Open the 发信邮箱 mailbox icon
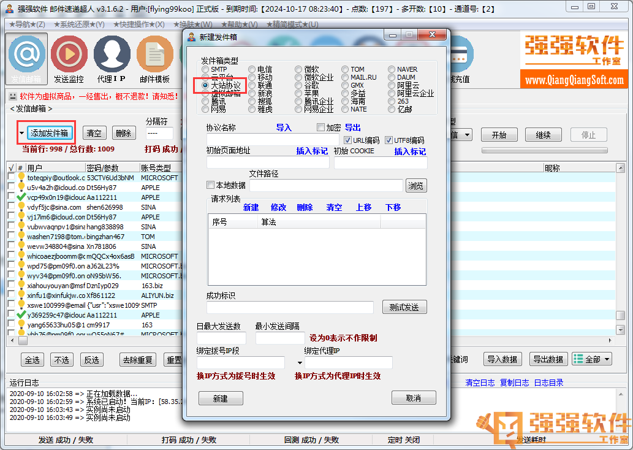The image size is (633, 450). pyautogui.click(x=26, y=59)
